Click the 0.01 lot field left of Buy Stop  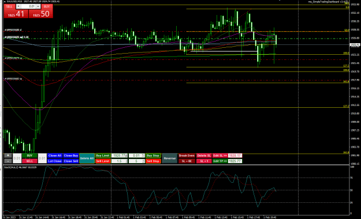pos(136,156)
